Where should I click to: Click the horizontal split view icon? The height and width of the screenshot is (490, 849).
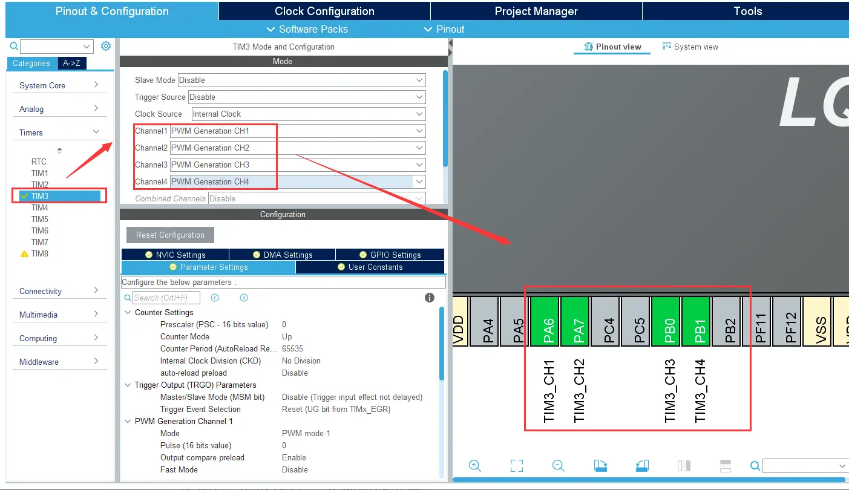[x=726, y=465]
